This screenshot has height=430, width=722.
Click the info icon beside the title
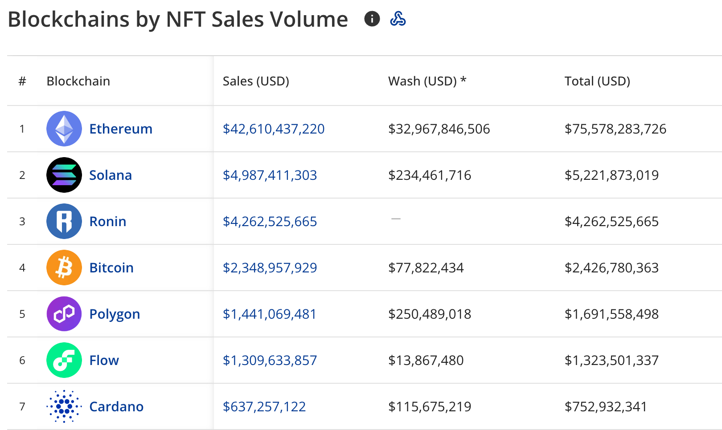point(372,19)
